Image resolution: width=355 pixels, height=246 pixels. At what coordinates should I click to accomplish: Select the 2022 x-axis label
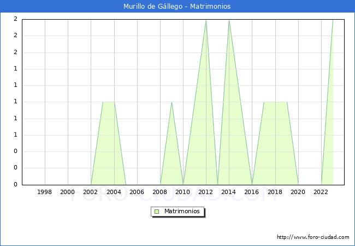pyautogui.click(x=321, y=192)
